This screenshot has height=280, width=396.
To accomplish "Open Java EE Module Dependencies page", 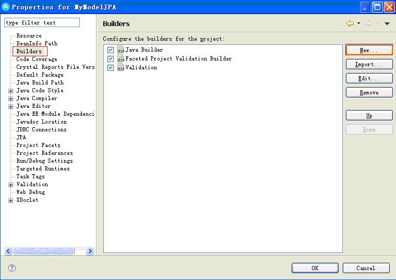I will pos(55,114).
